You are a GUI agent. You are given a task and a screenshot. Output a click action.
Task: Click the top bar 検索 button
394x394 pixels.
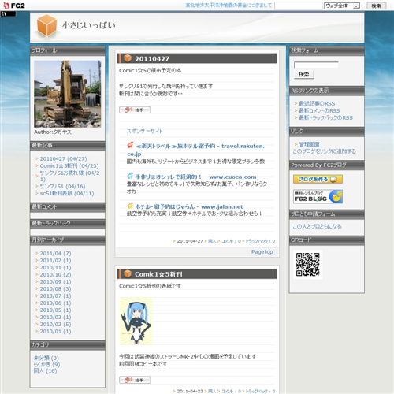376,6
